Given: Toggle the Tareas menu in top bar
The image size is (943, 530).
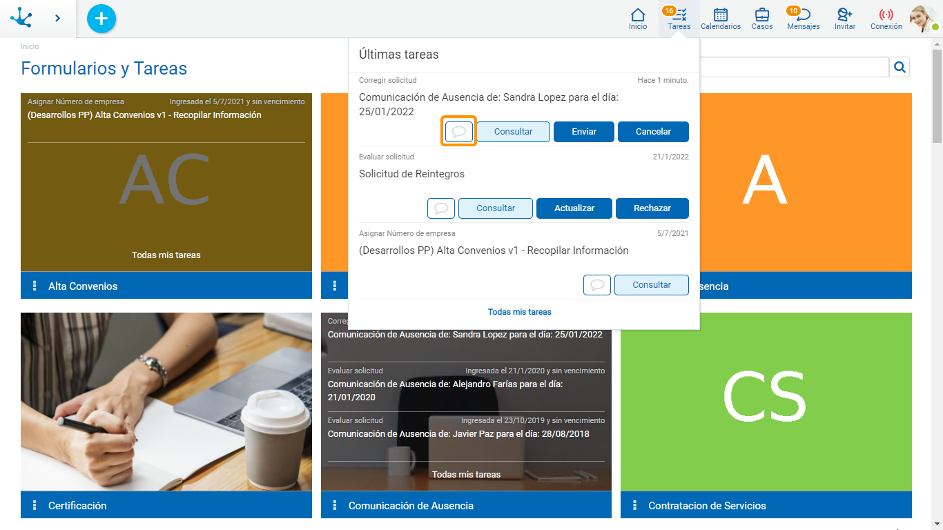Looking at the screenshot, I should coord(679,19).
